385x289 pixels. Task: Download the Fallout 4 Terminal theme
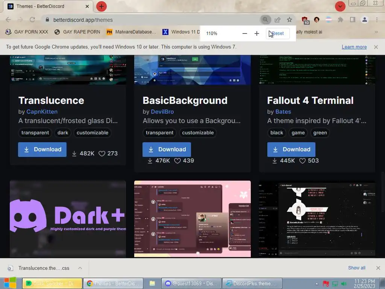coord(291,149)
